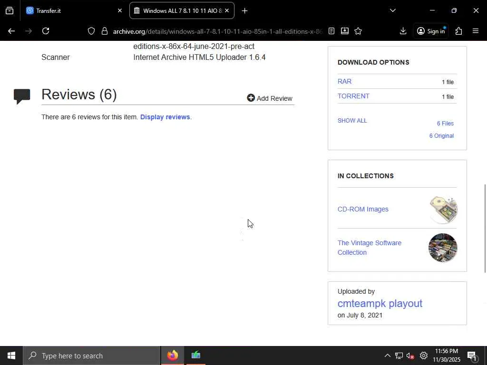Open the taskbar clock and date
The image size is (487, 365).
pyautogui.click(x=446, y=355)
